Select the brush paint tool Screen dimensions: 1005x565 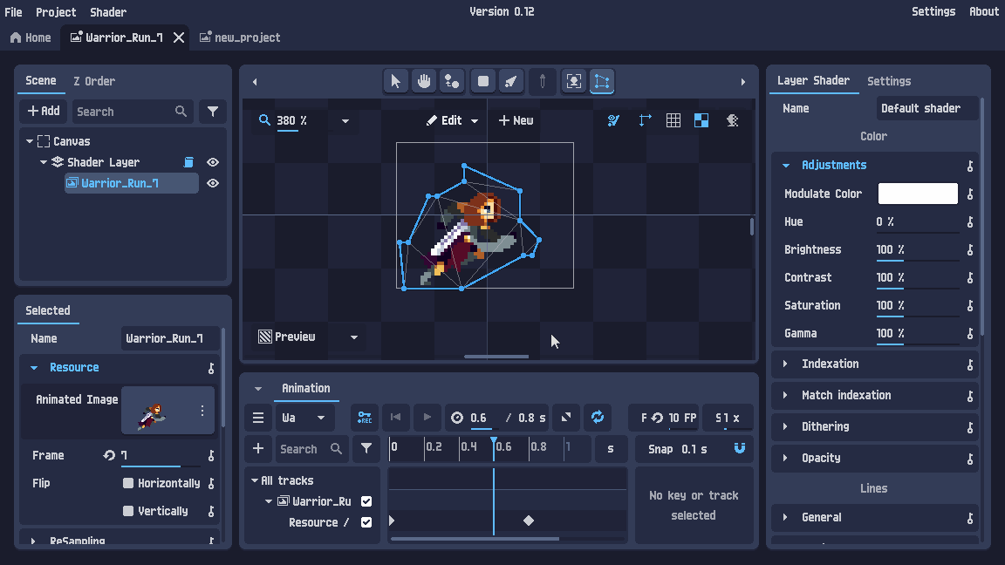click(511, 81)
